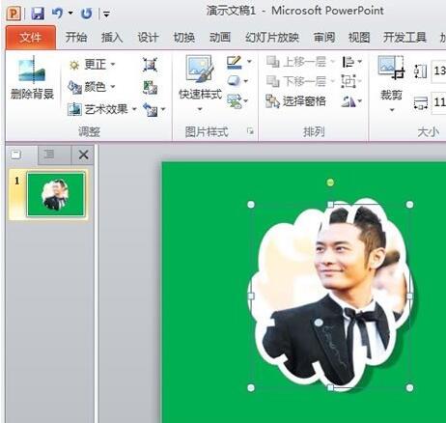Switch to the Design (设计) tab

click(148, 38)
